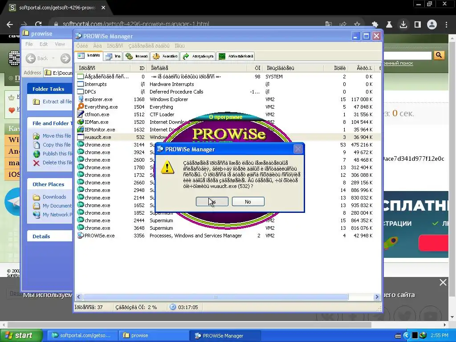Open the Edit menu in prowise folder window
Viewport: 456px width, 342px height.
coord(44,44)
